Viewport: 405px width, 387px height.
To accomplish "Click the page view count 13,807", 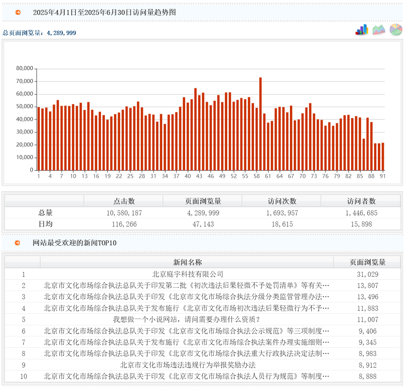I will click(368, 285).
